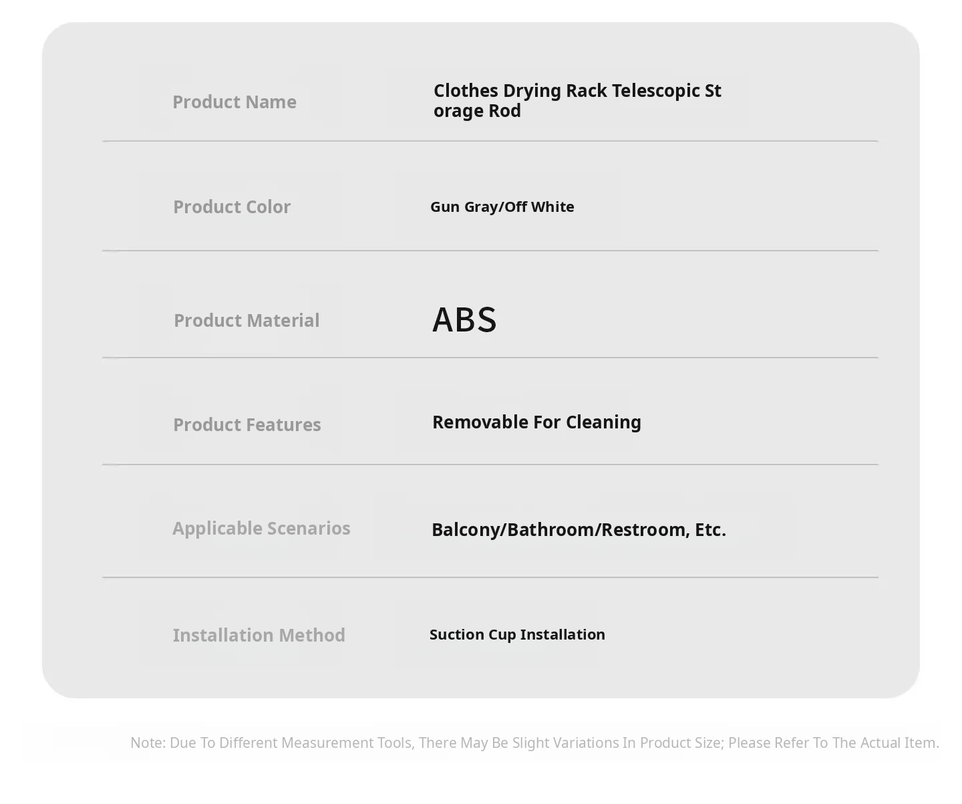Click the word Restroom in scenarios

coord(644,530)
